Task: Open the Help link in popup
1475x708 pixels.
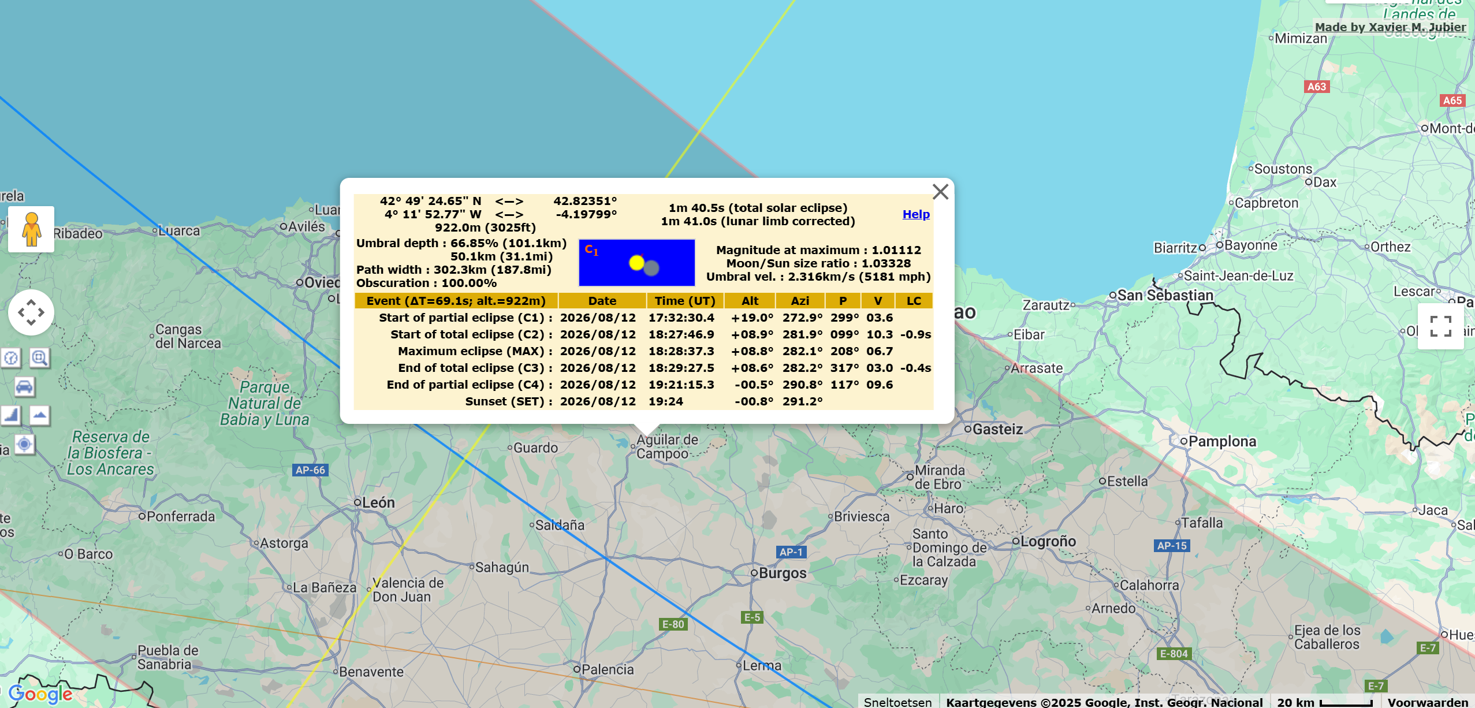Action: pos(916,214)
